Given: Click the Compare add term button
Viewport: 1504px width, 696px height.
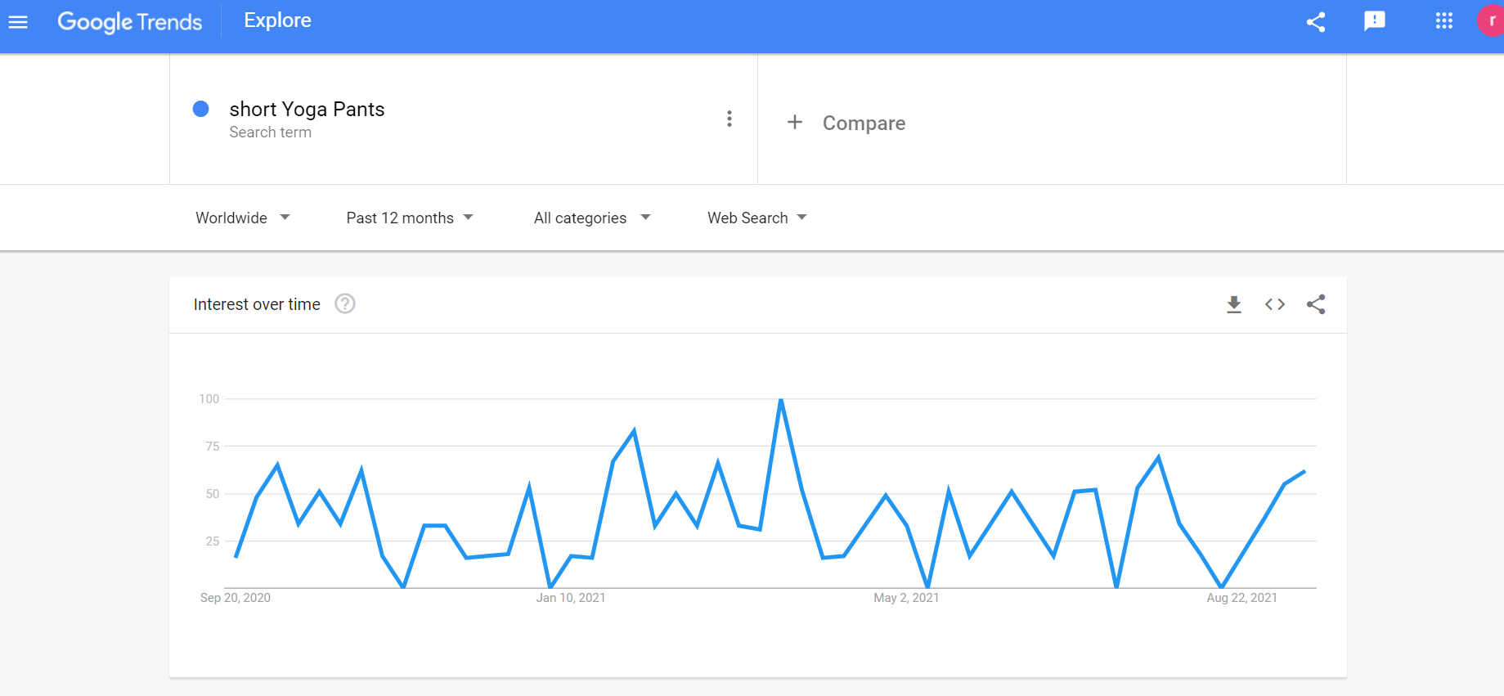Looking at the screenshot, I should 846,123.
